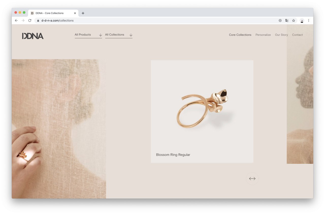Open a new browser tab
Screen dimensions: 325x214
pyautogui.click(x=83, y=13)
